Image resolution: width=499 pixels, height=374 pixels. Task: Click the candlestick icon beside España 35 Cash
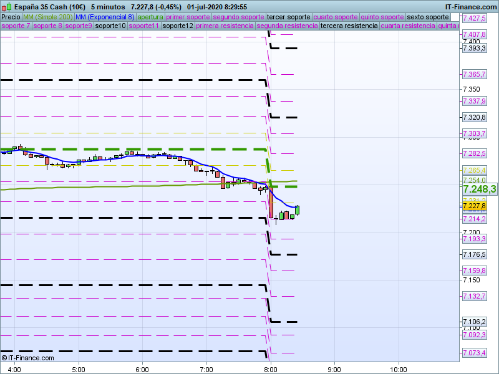pos(6,7)
